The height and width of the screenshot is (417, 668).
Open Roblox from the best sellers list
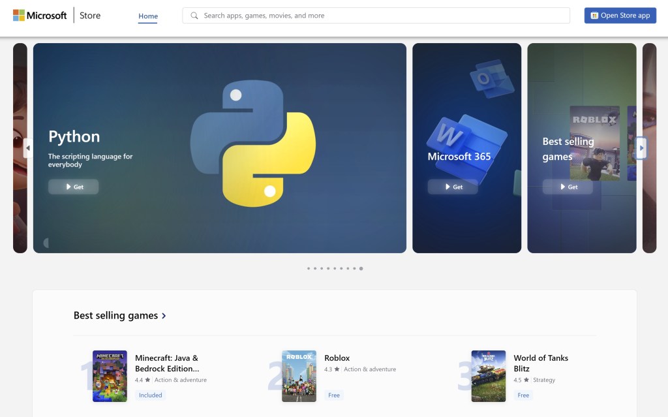pyautogui.click(x=337, y=358)
